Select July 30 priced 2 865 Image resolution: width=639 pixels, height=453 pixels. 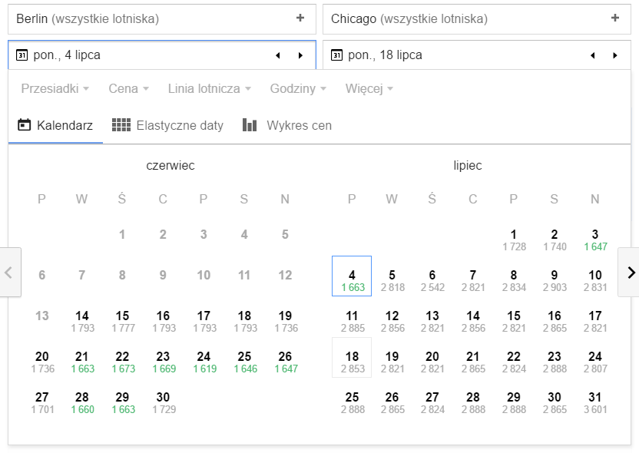pos(555,402)
